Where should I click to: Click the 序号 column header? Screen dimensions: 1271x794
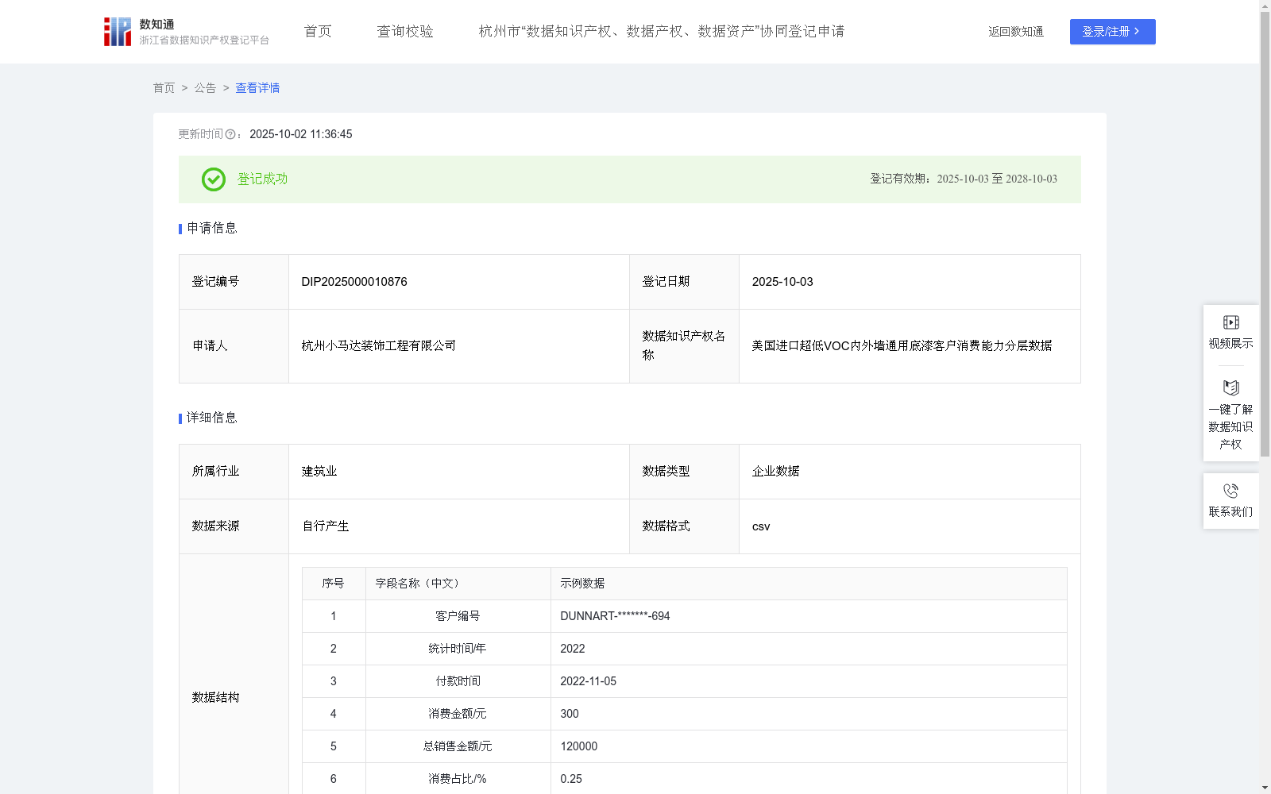333,584
